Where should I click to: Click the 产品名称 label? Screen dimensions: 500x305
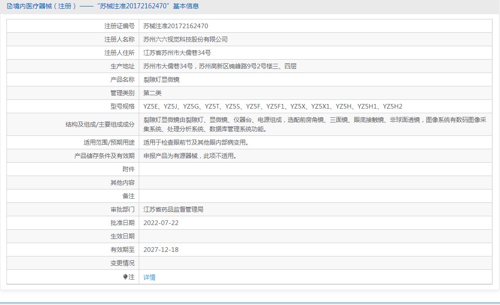pos(123,79)
